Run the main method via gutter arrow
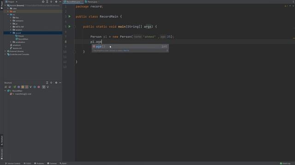 [x=70, y=27]
